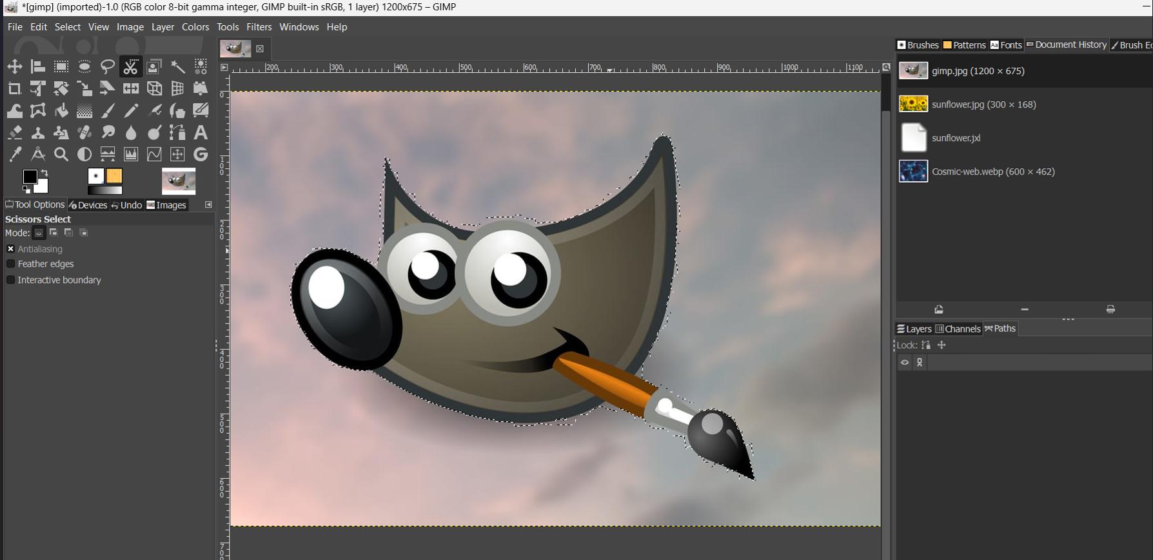This screenshot has height=560, width=1153.
Task: Open the Tool Options tab configuration menu
Action: click(x=208, y=204)
